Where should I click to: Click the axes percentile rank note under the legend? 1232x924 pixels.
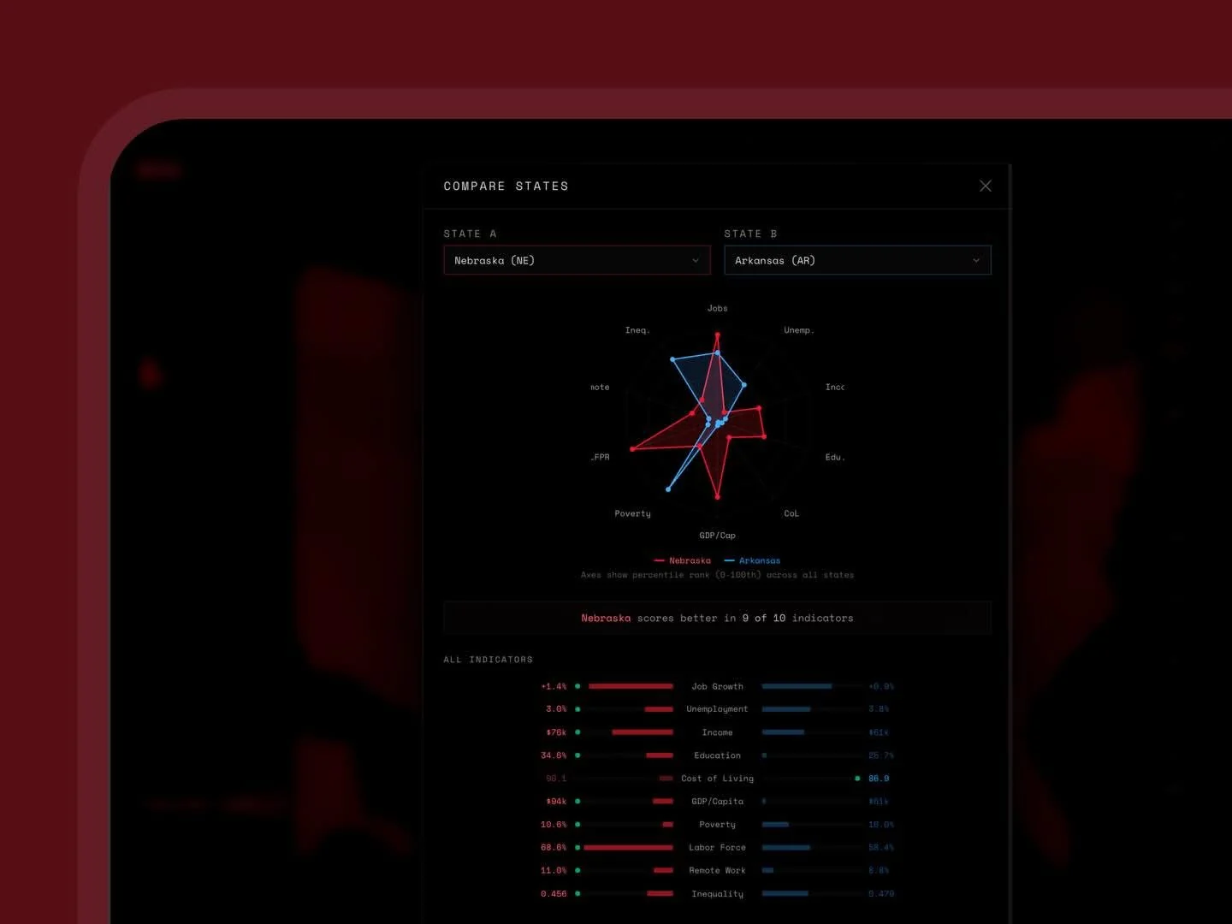tap(717, 575)
